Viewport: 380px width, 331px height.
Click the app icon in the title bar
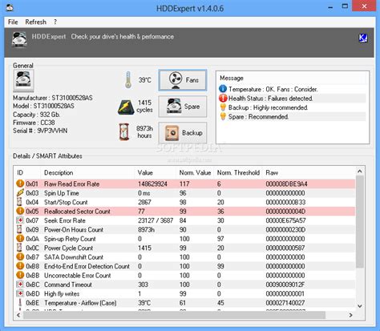[10, 7]
